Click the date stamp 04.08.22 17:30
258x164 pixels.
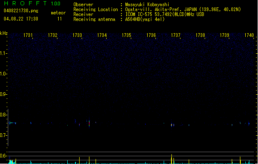pyautogui.click(x=21, y=19)
